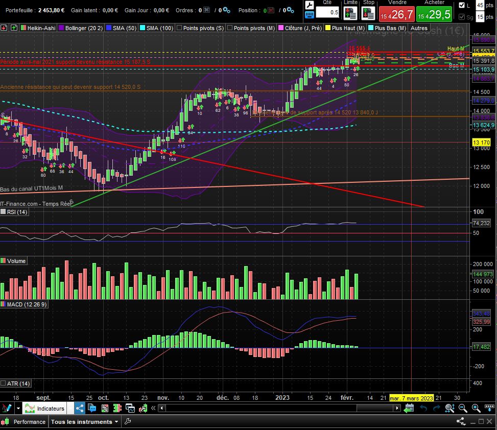Screen dimensions: 497x430
Task: Click the Plus Haut (M) yellow swatch
Action: coord(328,28)
